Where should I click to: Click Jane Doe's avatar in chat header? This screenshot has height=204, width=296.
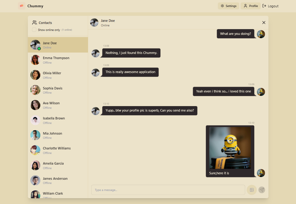(x=94, y=23)
